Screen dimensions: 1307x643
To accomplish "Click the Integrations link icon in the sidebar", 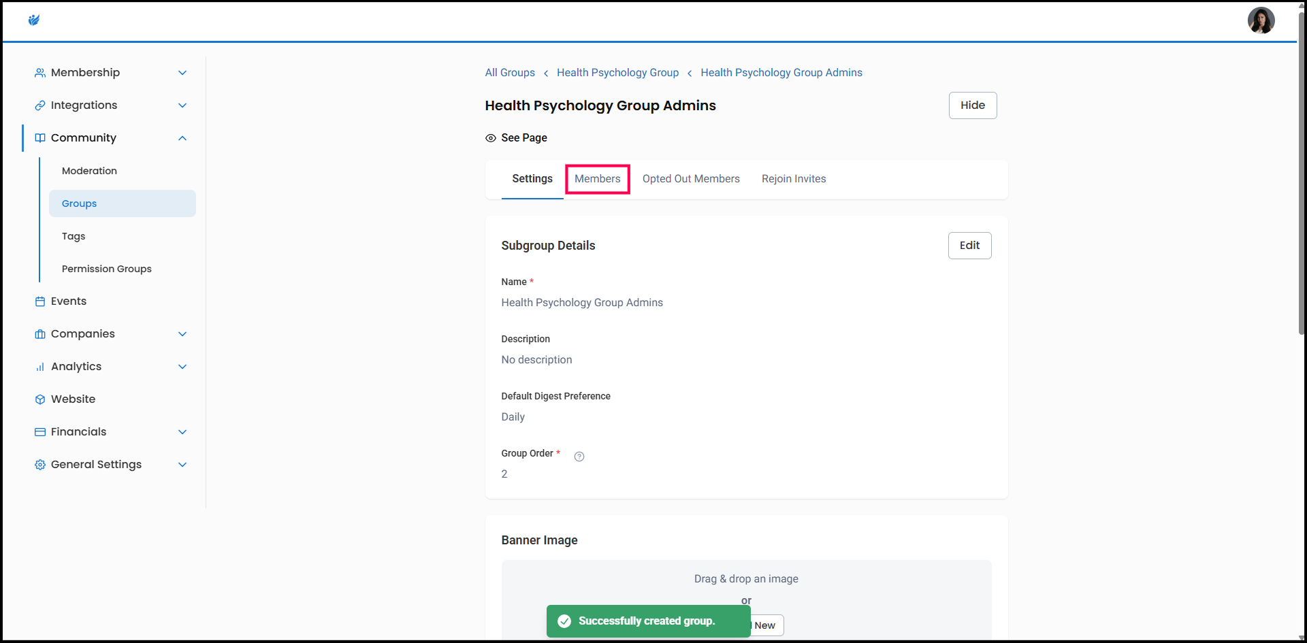I will coord(40,105).
